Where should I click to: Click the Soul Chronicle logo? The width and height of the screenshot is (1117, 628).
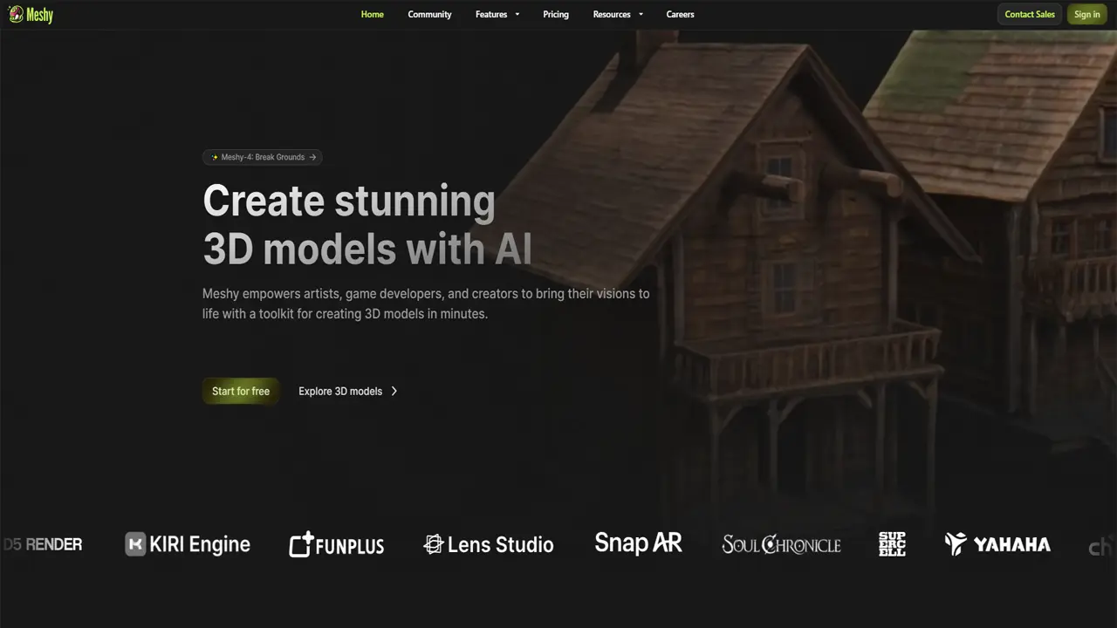(781, 545)
